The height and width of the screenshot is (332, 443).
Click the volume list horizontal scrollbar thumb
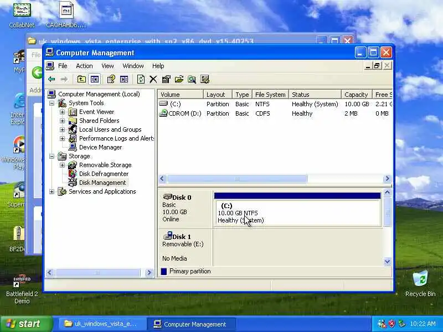237,179
